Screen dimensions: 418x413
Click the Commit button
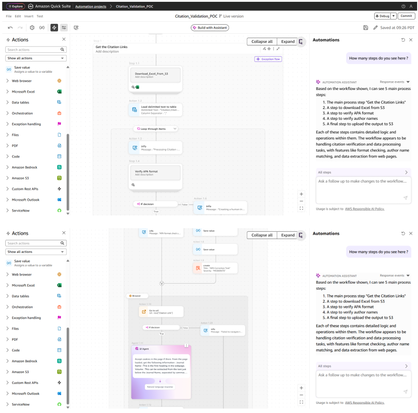pyautogui.click(x=406, y=16)
